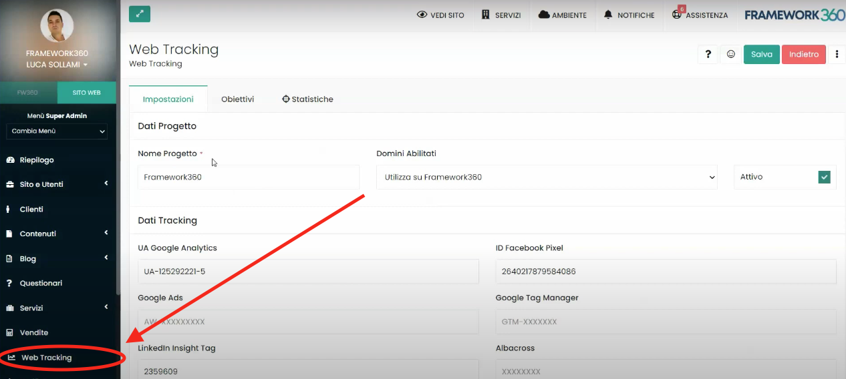Open the Cambia Menù dropdown
Screen dimensions: 846x379
(x=57, y=131)
